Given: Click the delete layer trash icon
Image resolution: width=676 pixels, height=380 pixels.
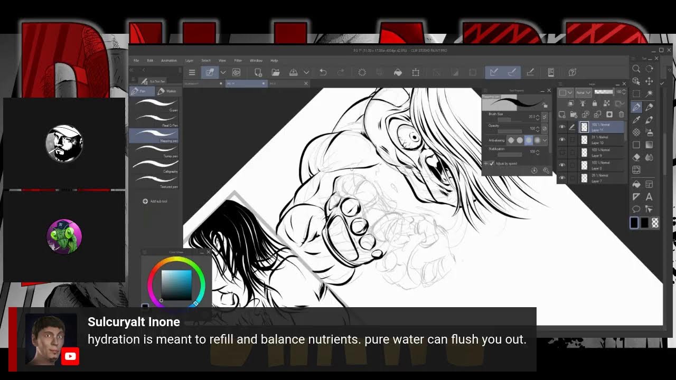Looking at the screenshot, I should (622, 115).
